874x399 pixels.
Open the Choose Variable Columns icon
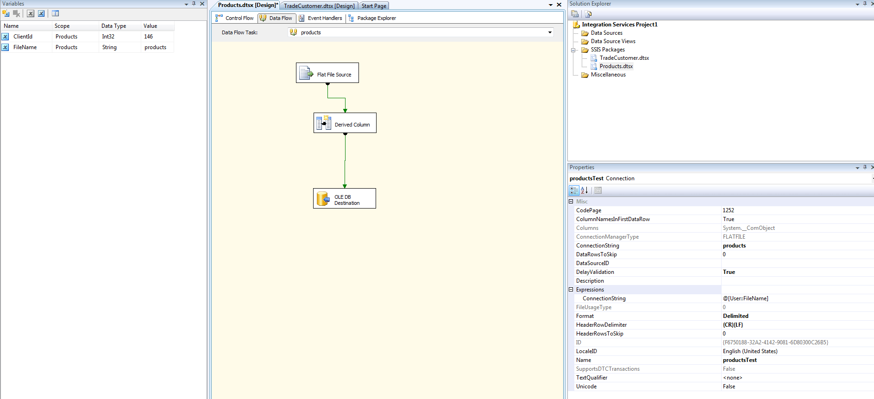(x=56, y=13)
